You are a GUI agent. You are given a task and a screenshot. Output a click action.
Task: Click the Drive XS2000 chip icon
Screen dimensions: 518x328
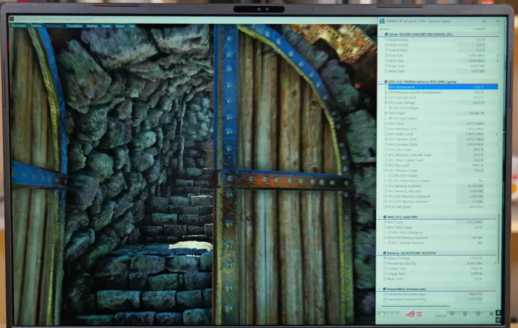coord(386,34)
